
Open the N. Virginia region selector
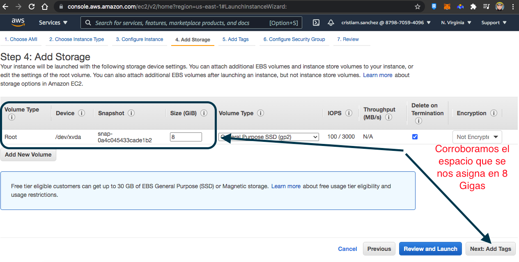pyautogui.click(x=456, y=23)
